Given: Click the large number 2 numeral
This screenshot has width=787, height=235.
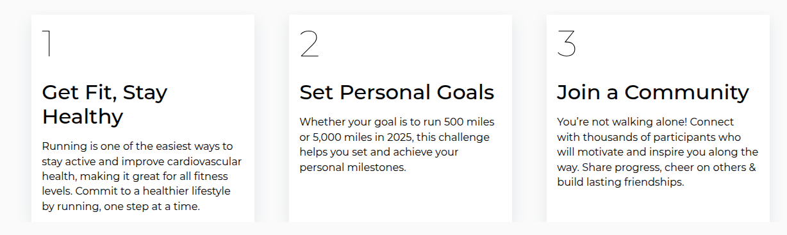Looking at the screenshot, I should [x=309, y=44].
